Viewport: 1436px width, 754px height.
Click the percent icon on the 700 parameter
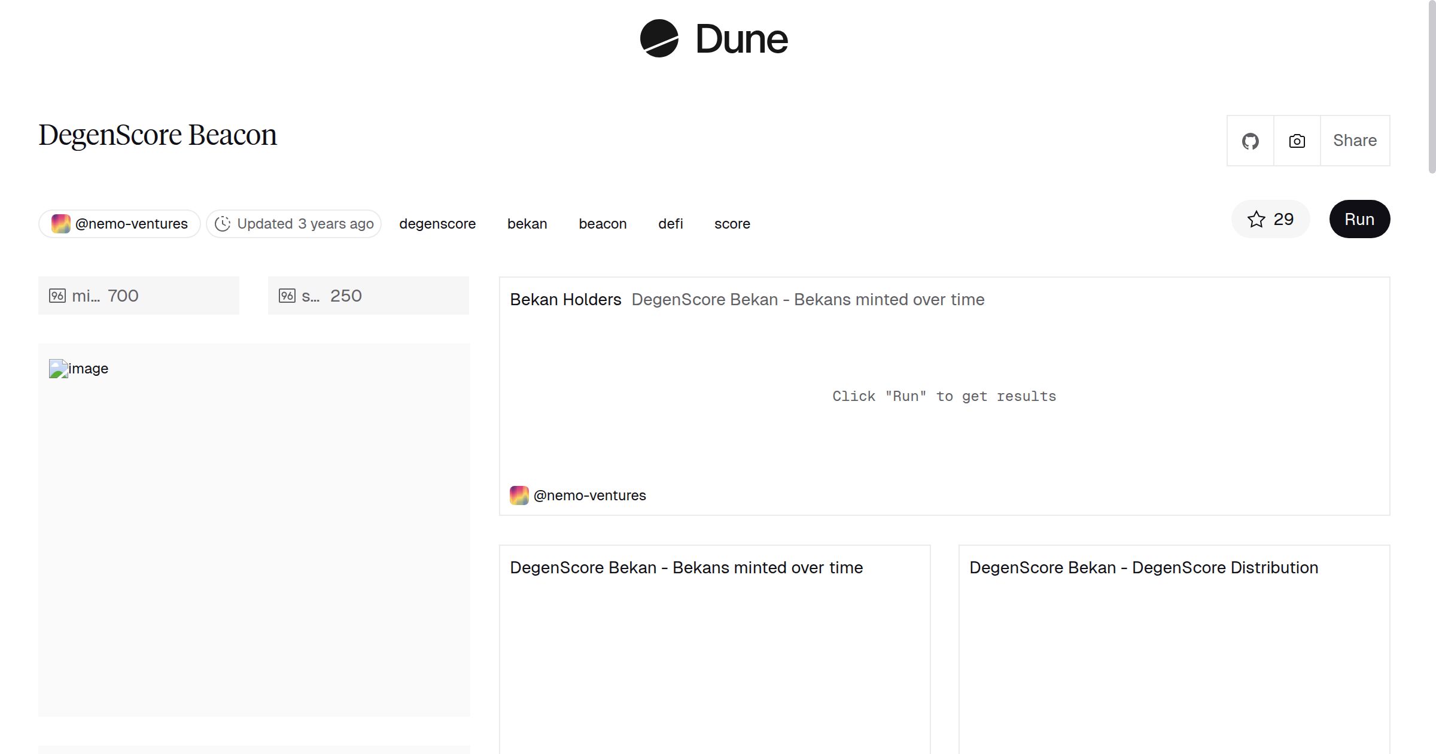[x=57, y=295]
